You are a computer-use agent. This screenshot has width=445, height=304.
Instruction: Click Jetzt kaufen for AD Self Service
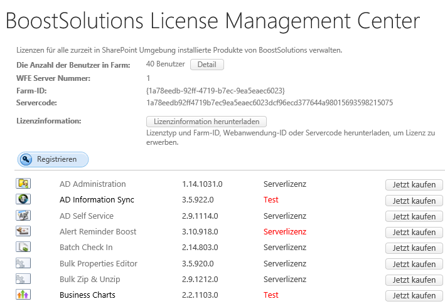pyautogui.click(x=414, y=216)
